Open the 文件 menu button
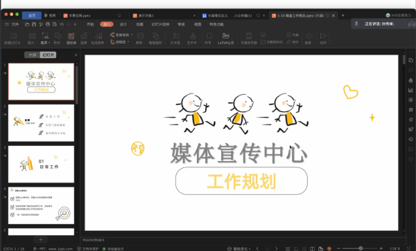This screenshot has height=251, width=416. click(x=12, y=24)
